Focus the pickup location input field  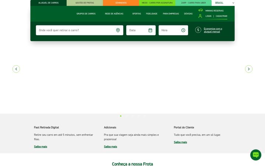pyautogui.click(x=79, y=30)
